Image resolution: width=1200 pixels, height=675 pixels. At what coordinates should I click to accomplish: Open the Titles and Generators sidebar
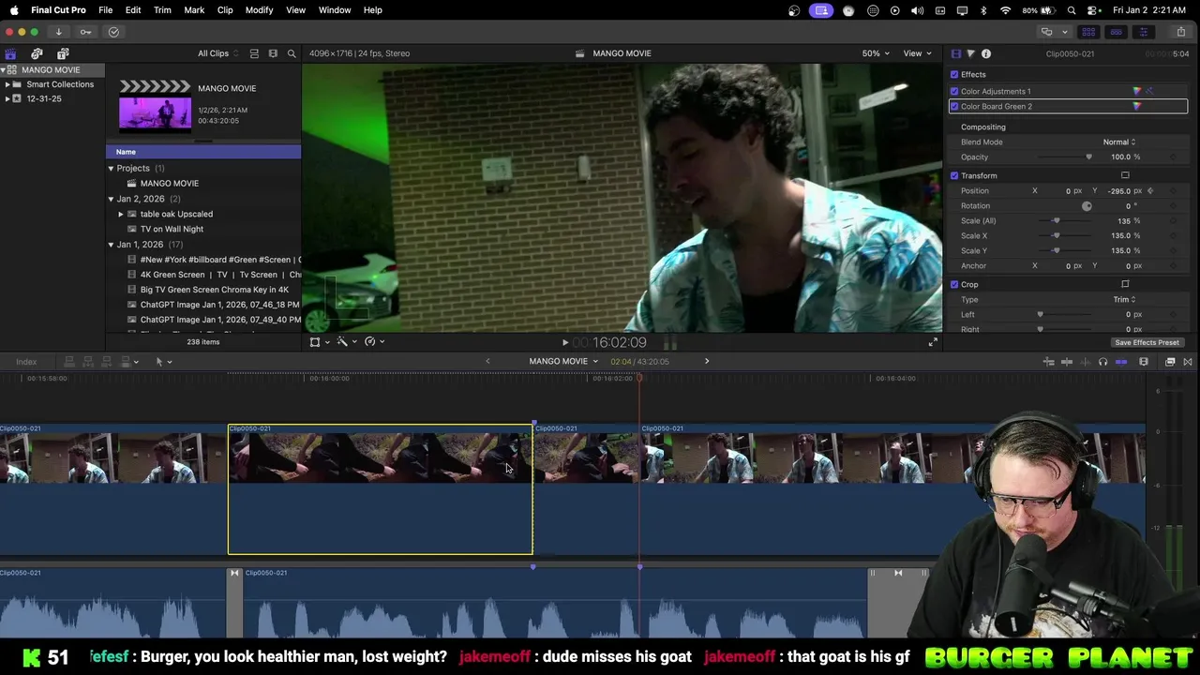63,53
